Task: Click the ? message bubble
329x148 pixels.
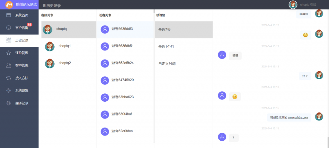Action: point(234,138)
